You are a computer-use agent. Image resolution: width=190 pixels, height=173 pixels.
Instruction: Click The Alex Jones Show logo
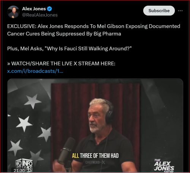pos(164,165)
